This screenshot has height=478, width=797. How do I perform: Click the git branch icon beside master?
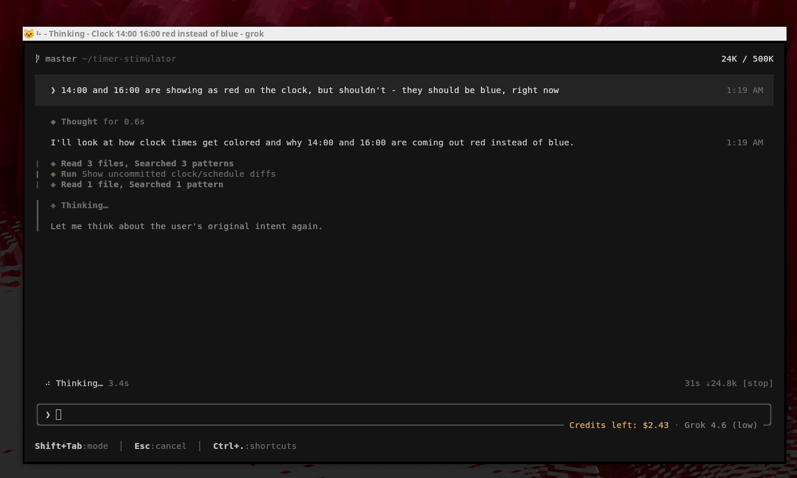[x=38, y=59]
